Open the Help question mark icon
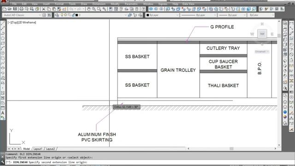 pyautogui.click(x=143, y=9)
